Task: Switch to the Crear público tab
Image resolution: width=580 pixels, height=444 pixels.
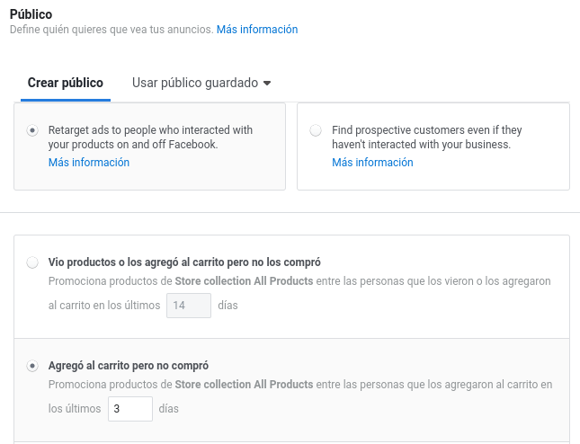Action: tap(65, 83)
